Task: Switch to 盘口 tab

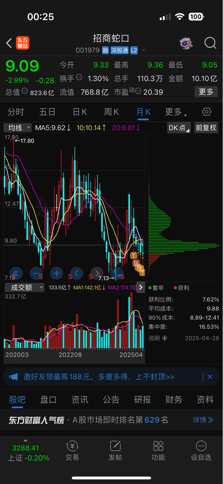Action: 48,400
